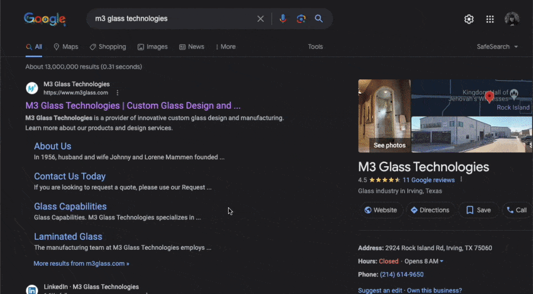Expand the Opens 8 AM hours dropdown
Image resolution: width=533 pixels, height=294 pixels.
click(424, 262)
